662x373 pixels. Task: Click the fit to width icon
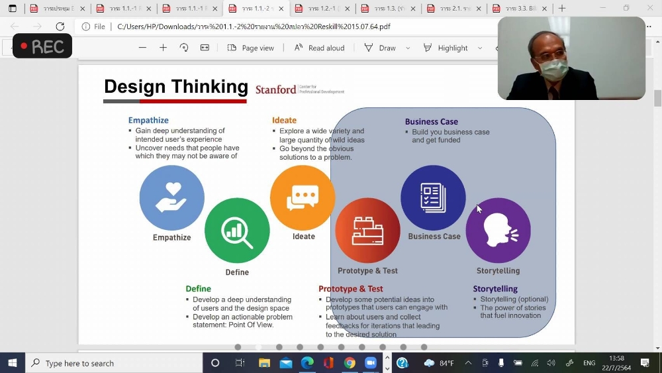pyautogui.click(x=205, y=48)
